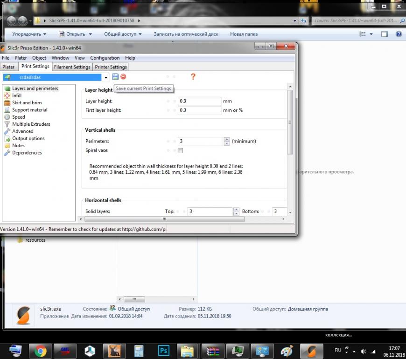Open Explorer view options dropdown arrow
The width and height of the screenshot is (406, 359).
coord(371,34)
